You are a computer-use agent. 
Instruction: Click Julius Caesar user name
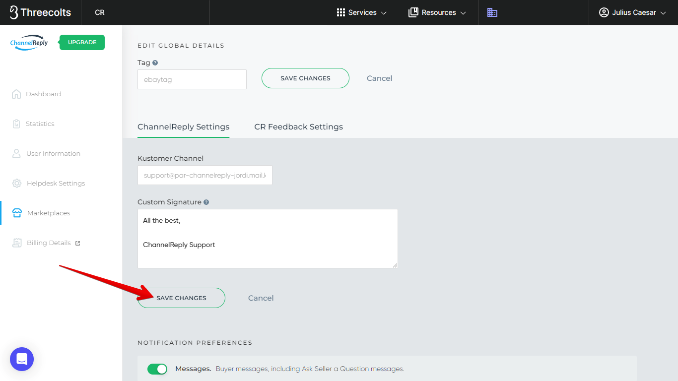(x=634, y=12)
